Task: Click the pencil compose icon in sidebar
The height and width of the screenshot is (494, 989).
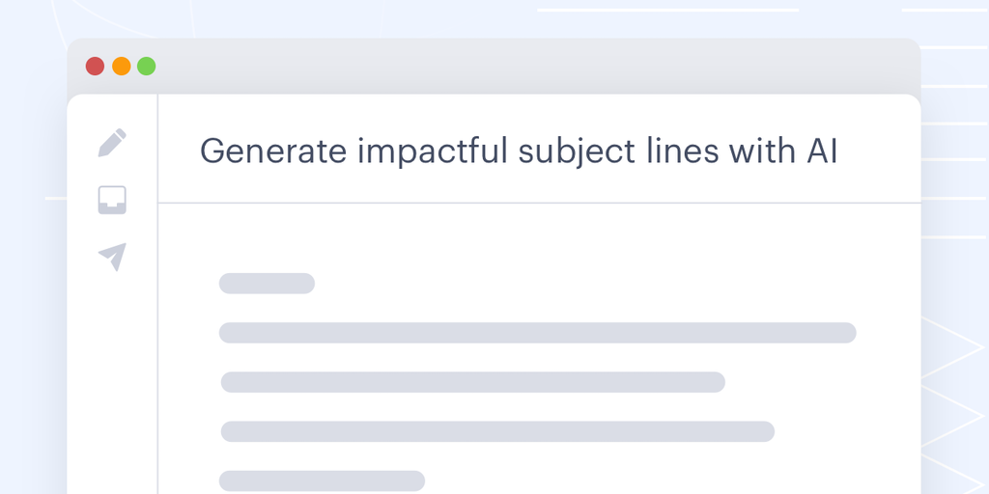Action: point(112,143)
